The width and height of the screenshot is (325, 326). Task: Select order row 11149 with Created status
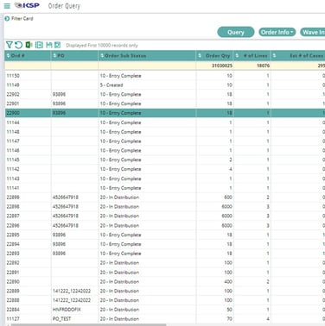click(x=165, y=85)
